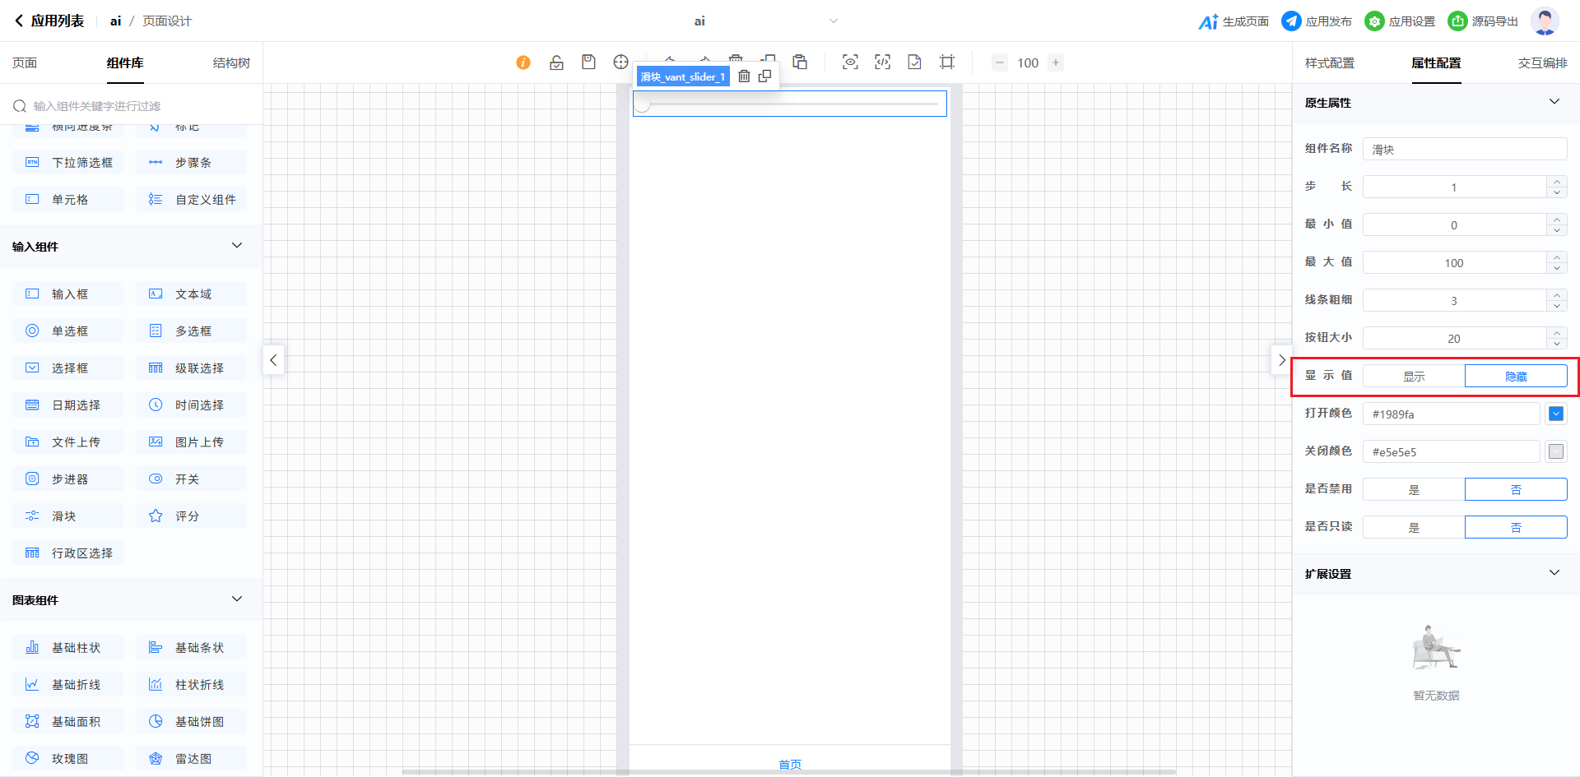The height and width of the screenshot is (777, 1580).
Task: Click the orange info icon
Action: [523, 62]
